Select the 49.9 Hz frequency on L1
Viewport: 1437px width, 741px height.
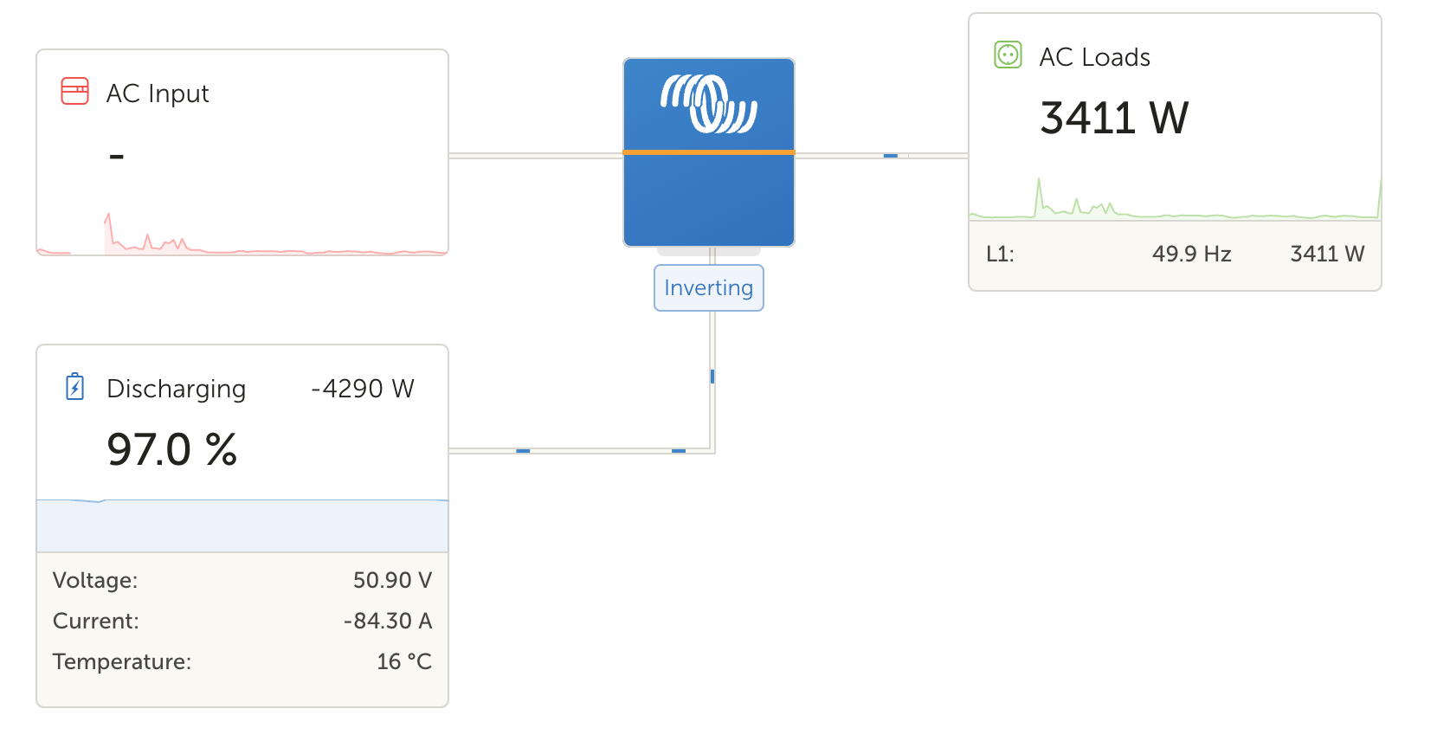coord(1191,254)
